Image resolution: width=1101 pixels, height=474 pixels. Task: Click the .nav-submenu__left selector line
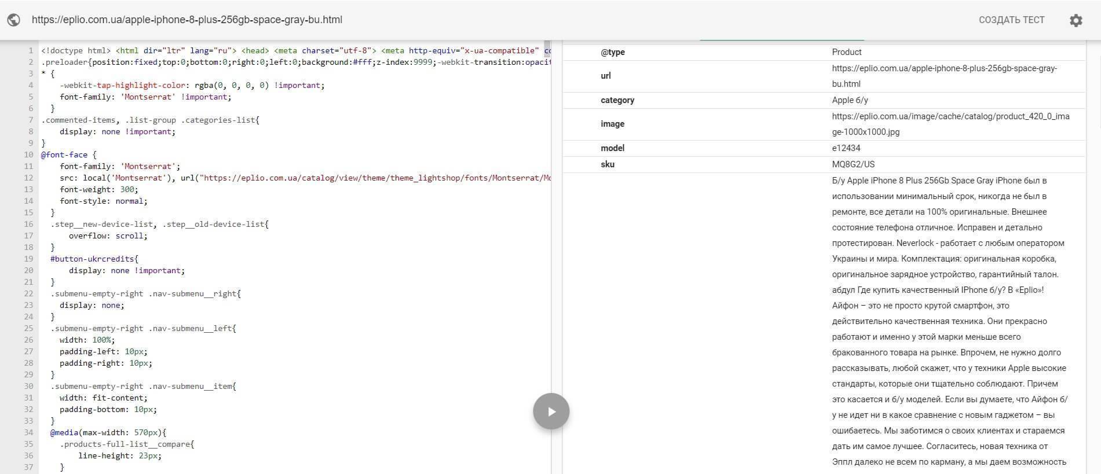coord(143,328)
